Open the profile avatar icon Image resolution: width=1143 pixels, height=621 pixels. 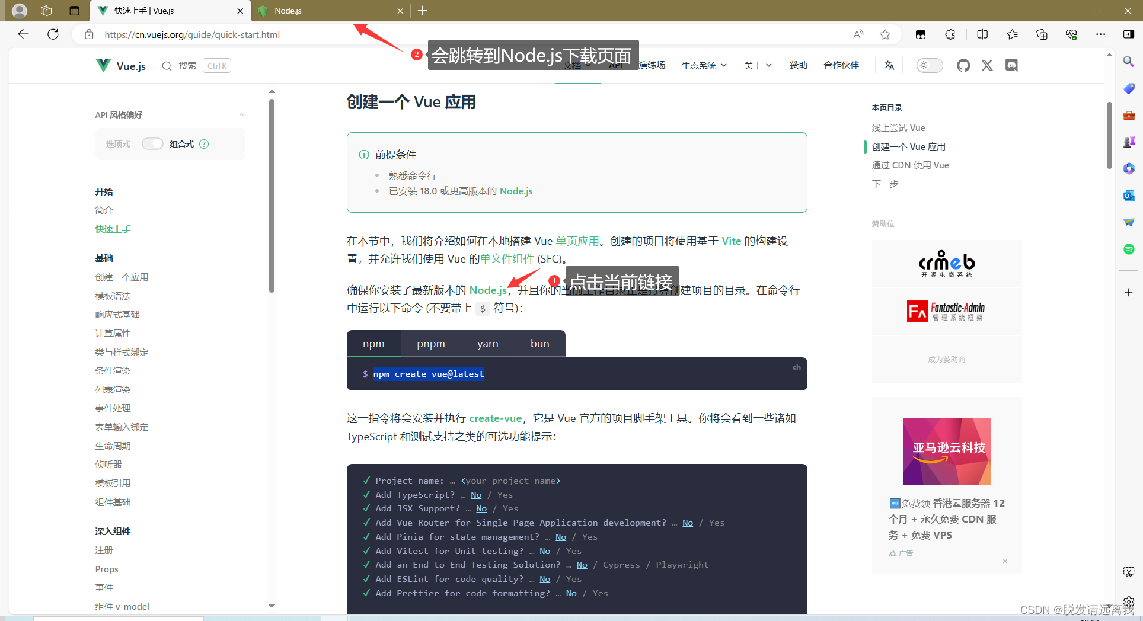click(x=20, y=11)
